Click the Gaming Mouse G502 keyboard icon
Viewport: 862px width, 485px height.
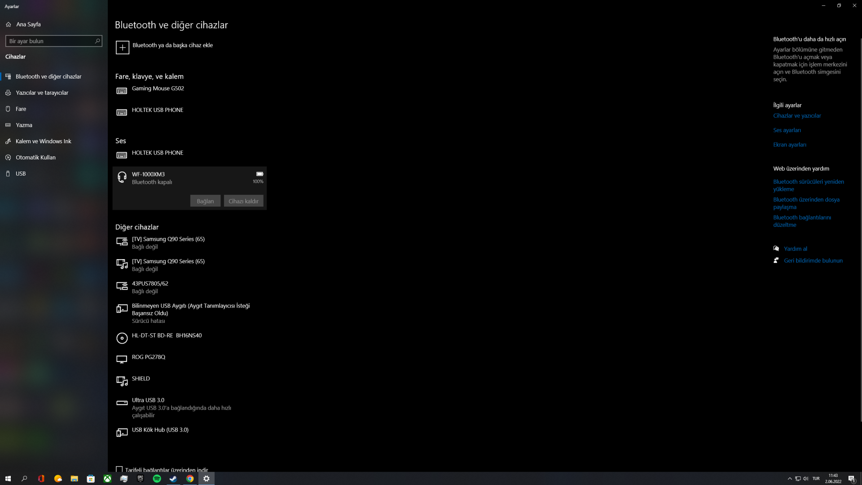pyautogui.click(x=122, y=91)
